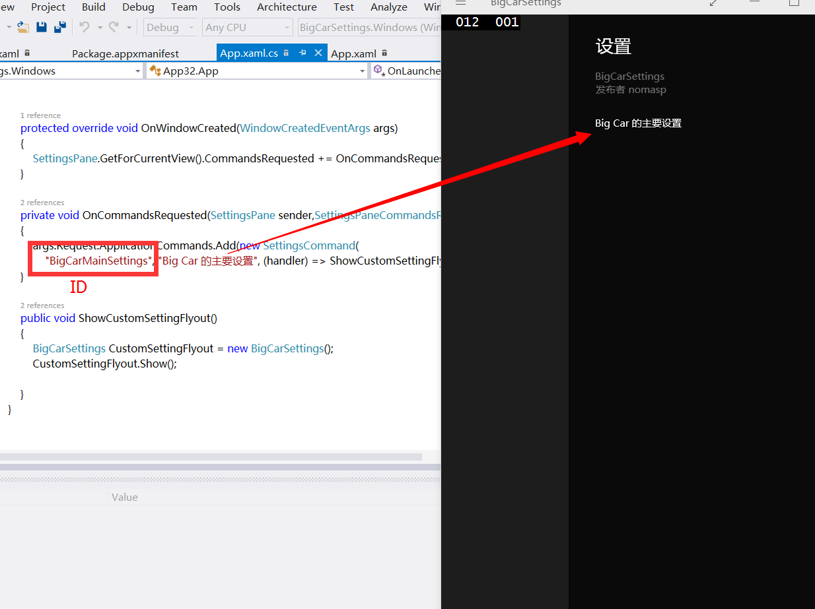Click the '1 reference' link above OnWindowCreated
The width and height of the screenshot is (815, 609).
[x=40, y=115]
